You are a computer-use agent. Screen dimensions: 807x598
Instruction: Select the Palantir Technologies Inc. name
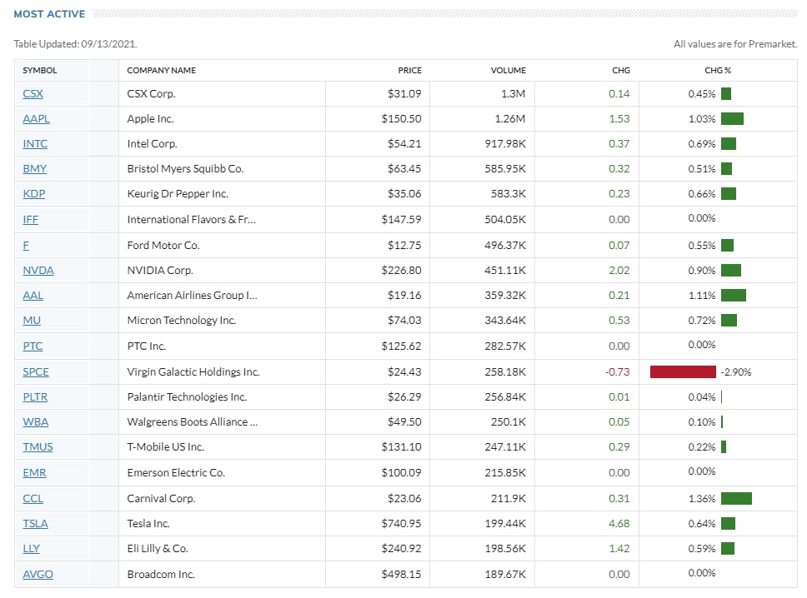click(187, 397)
